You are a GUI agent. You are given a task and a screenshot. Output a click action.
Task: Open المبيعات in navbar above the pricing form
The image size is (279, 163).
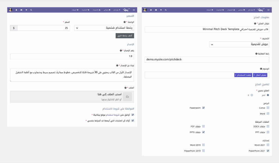pyautogui.click(x=74, y=10)
